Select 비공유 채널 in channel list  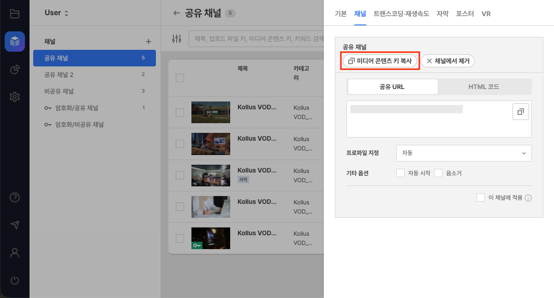click(59, 91)
